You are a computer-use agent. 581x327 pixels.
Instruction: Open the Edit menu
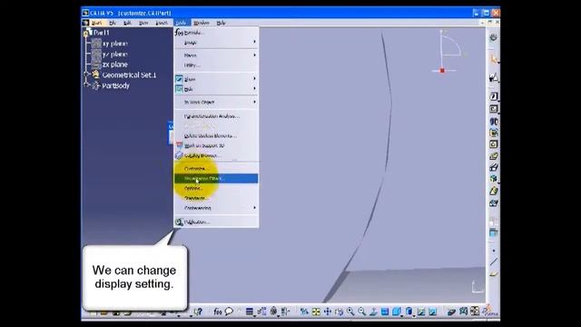127,23
